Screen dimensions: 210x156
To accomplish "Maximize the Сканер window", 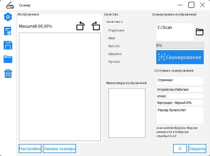I will [191, 5].
